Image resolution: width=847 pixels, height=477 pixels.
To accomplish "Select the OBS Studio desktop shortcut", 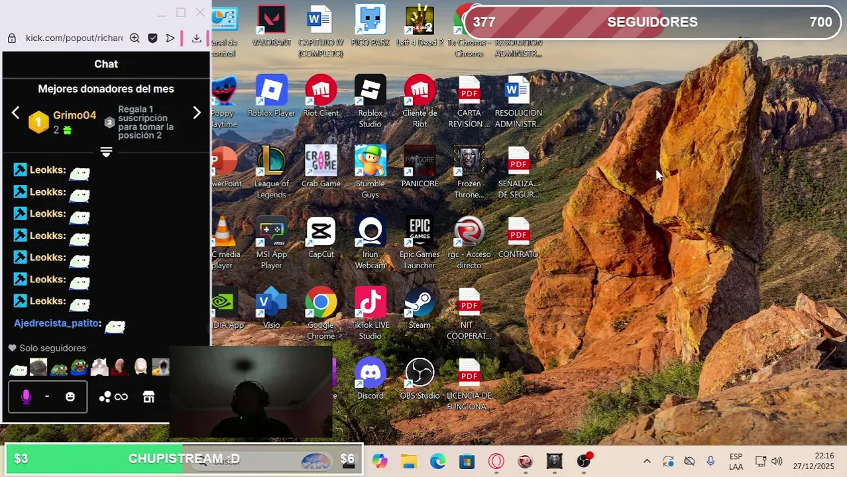I will [x=420, y=380].
